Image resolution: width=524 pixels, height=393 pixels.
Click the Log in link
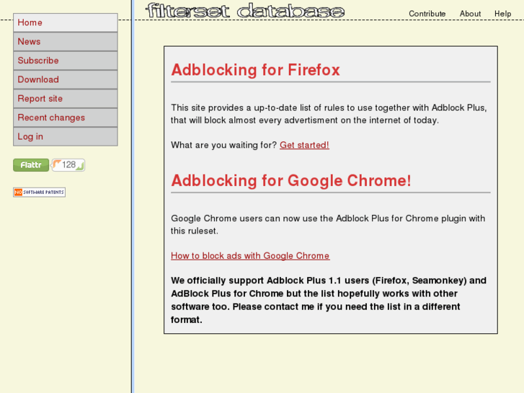point(66,136)
